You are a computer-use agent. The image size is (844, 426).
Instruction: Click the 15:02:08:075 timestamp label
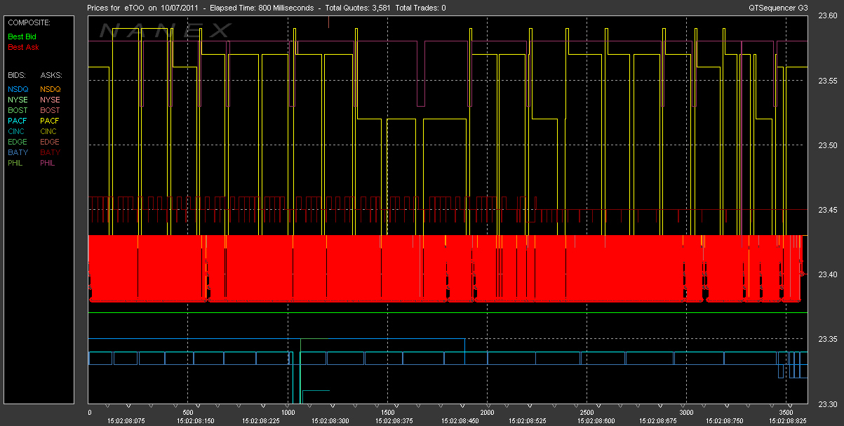[x=128, y=420]
